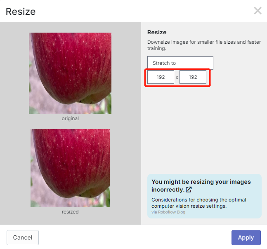Click the original caption under the preview
This screenshot has height=249, width=267.
click(70, 119)
